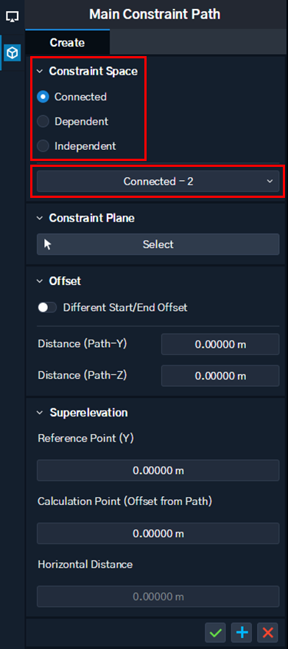Select the Connected radio button
Image resolution: width=288 pixels, height=649 pixels.
[x=43, y=97]
